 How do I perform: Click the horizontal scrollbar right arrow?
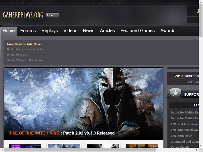pyautogui.click(x=196, y=150)
